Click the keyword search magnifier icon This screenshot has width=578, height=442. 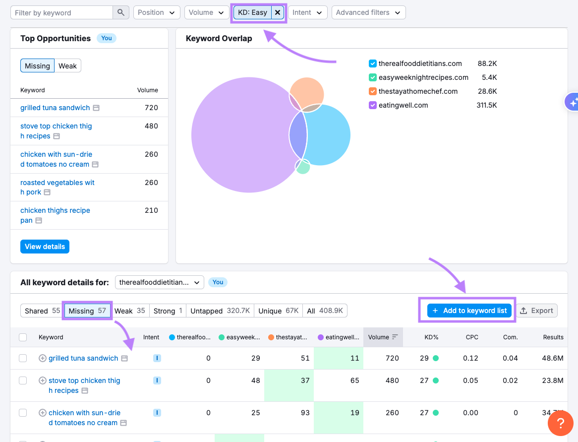tap(121, 12)
